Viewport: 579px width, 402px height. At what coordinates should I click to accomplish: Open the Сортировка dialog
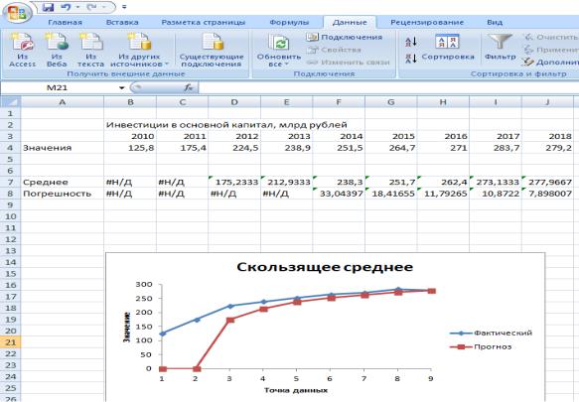(x=448, y=48)
